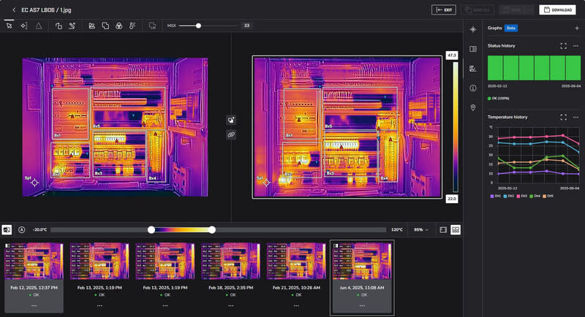Click the link images icon between views
This screenshot has width=585, height=317.
231,134
